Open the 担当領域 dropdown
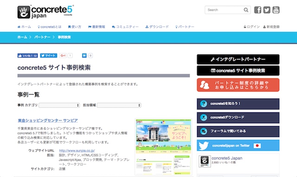297x177 pixels. pos(119,105)
